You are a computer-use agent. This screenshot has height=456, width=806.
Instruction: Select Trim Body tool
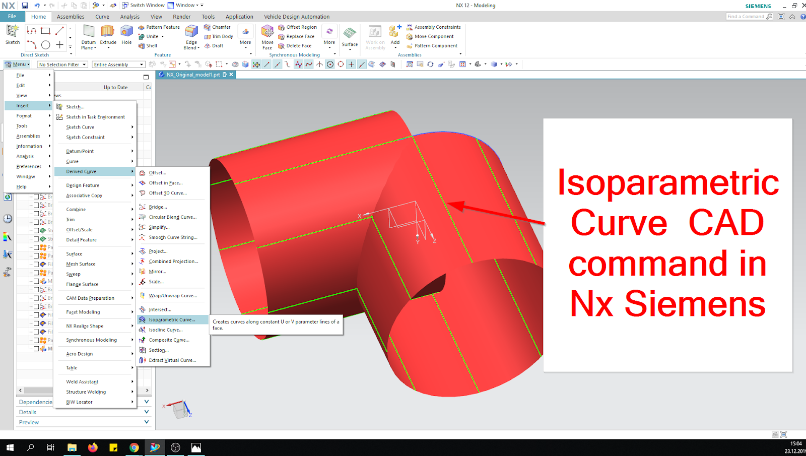(x=219, y=36)
